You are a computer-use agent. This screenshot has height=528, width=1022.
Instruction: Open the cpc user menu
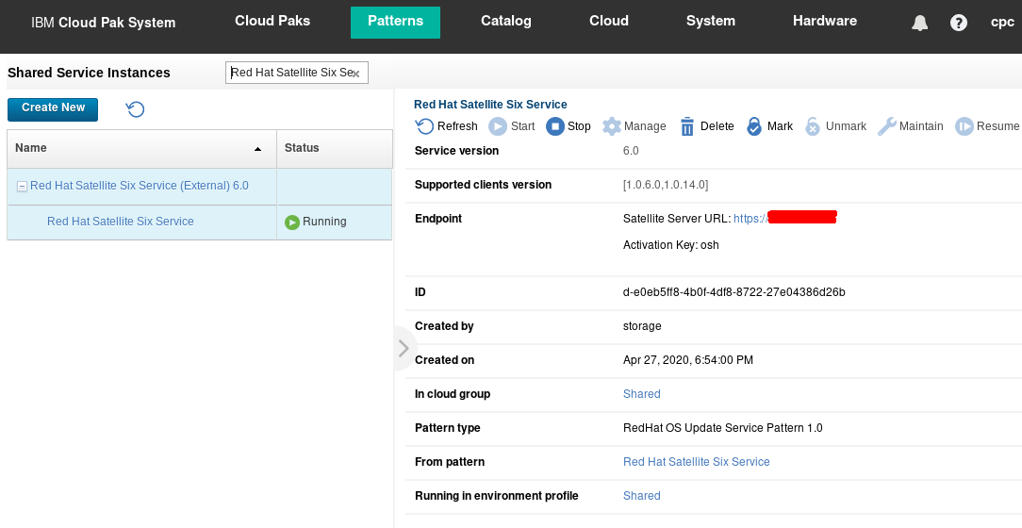pos(1002,22)
